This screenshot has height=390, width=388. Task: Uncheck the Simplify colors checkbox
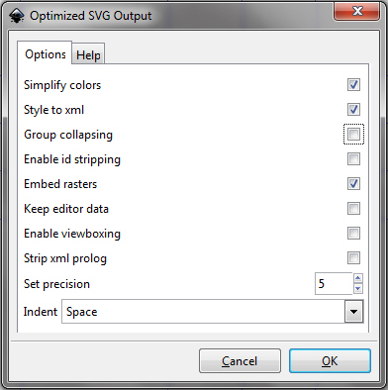[353, 85]
